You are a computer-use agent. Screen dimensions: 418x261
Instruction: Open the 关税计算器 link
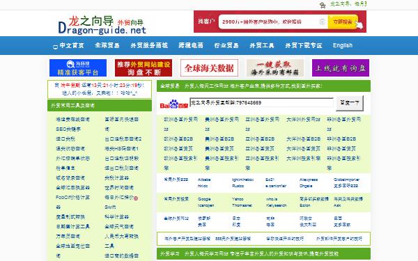click(x=117, y=177)
